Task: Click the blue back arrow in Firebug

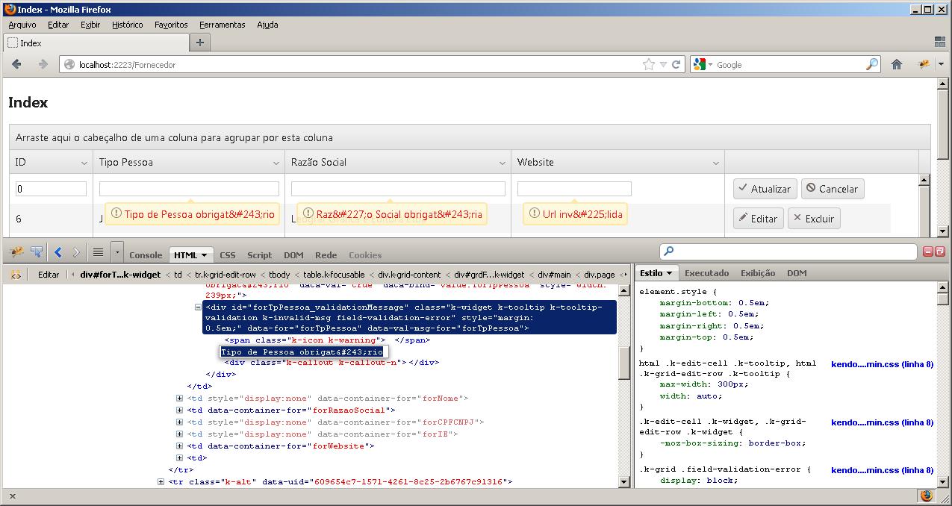Action: [58, 252]
